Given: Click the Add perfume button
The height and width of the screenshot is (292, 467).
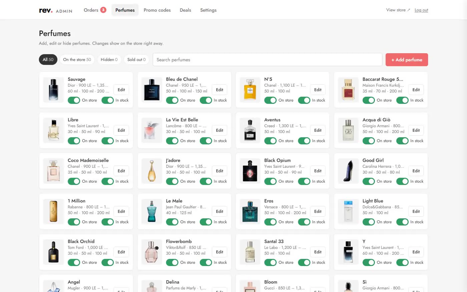Looking at the screenshot, I should [x=407, y=60].
